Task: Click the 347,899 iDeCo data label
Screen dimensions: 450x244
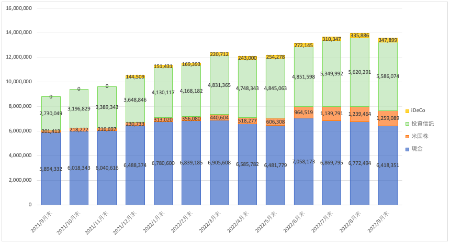Action: [x=388, y=40]
